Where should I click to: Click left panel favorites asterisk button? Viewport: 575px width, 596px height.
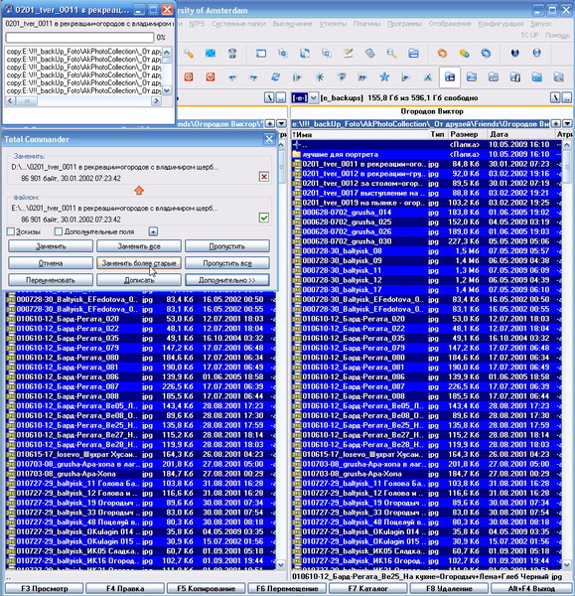click(x=269, y=123)
